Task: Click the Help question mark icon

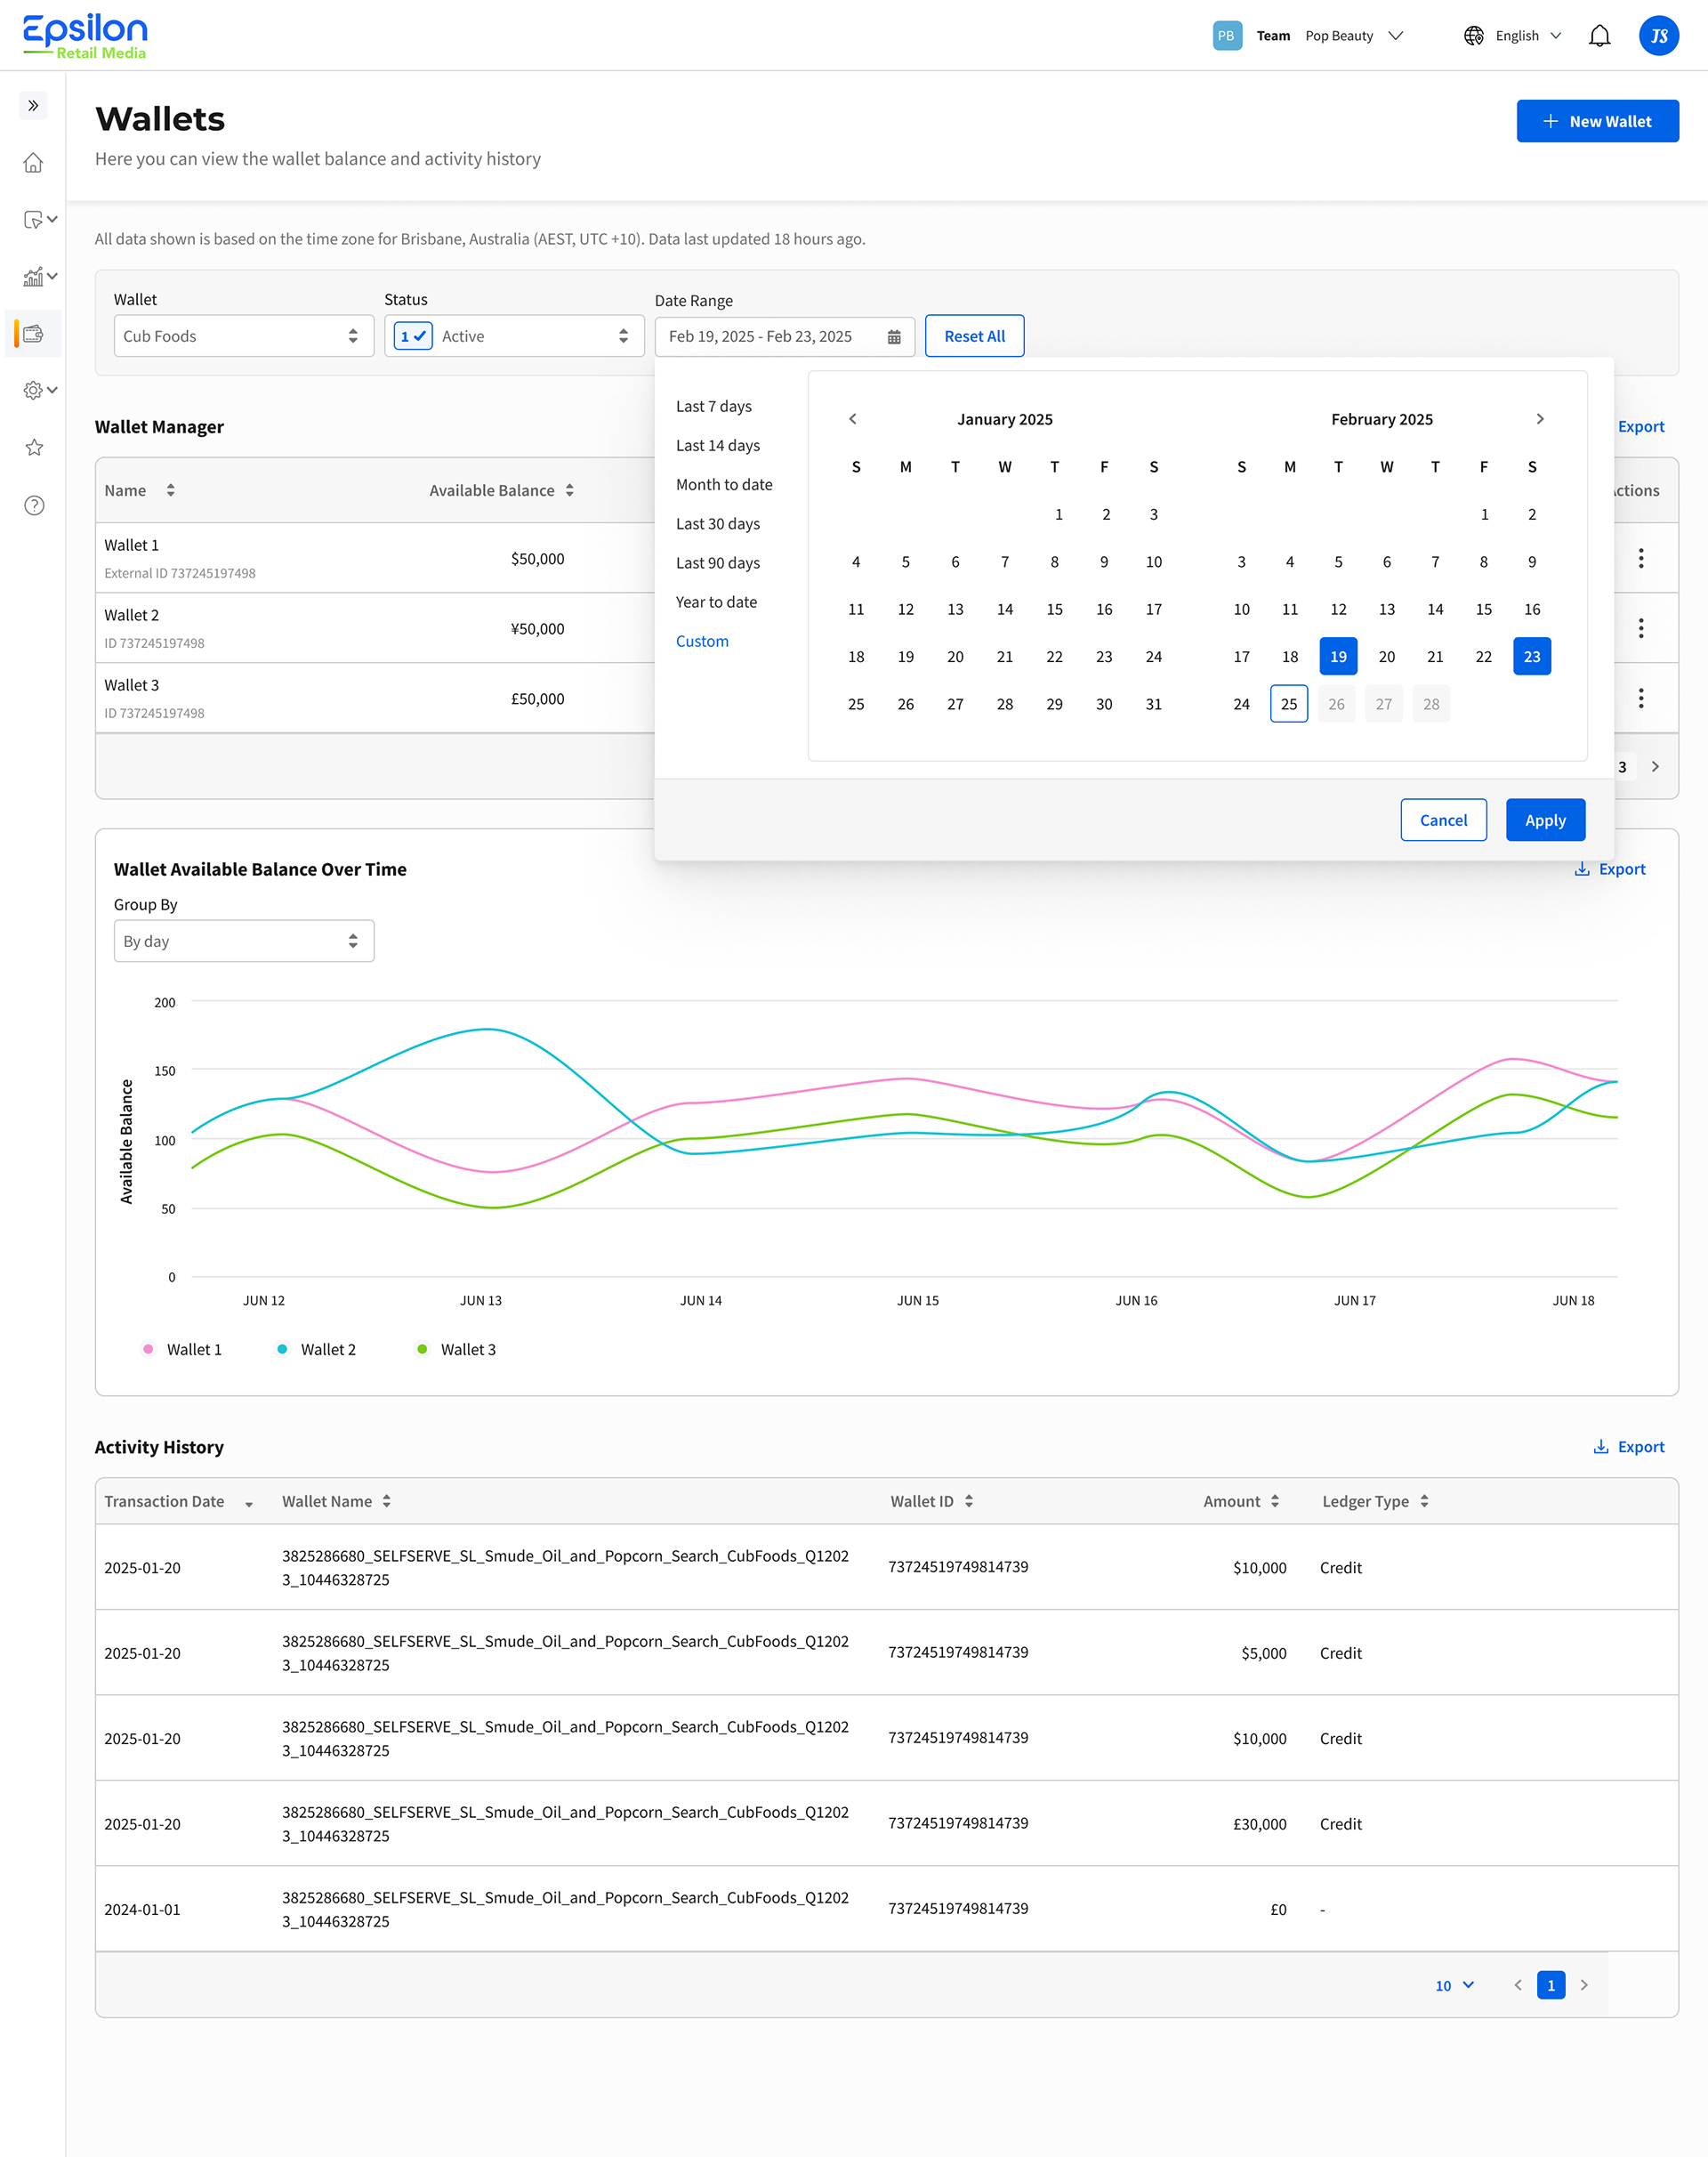Action: coord(33,505)
